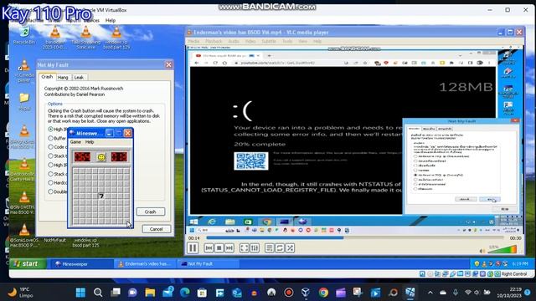
Task: Click the Minesweeper smiley face button
Action: (101, 157)
